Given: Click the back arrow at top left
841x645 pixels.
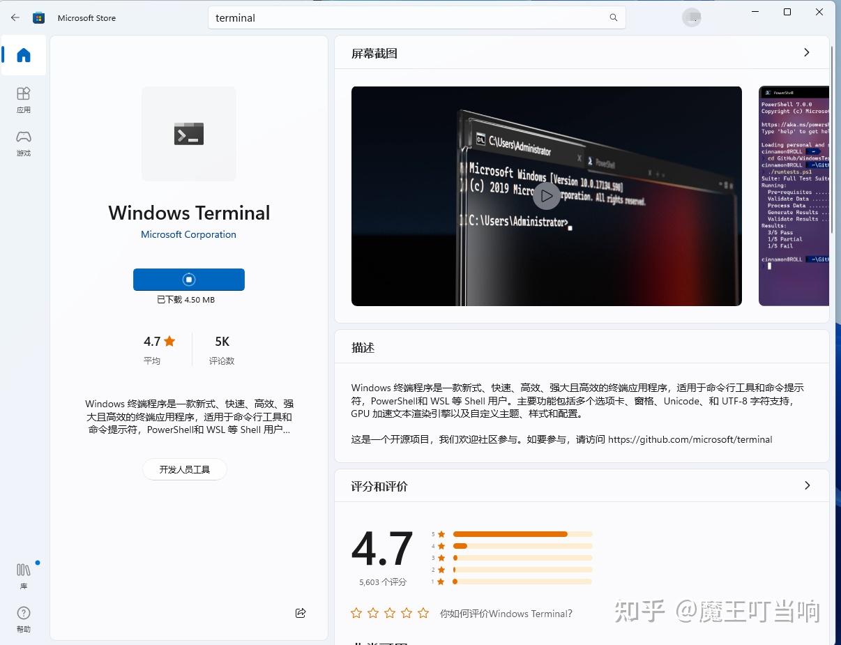Looking at the screenshot, I should [15, 17].
